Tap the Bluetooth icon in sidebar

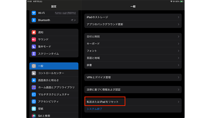coord(34,20)
